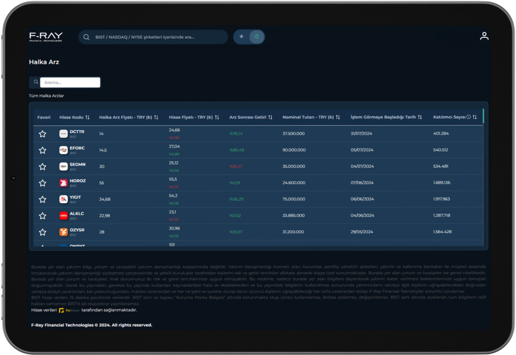Click the table's vertical scrollbar
The width and height of the screenshot is (516, 355).
click(x=483, y=116)
